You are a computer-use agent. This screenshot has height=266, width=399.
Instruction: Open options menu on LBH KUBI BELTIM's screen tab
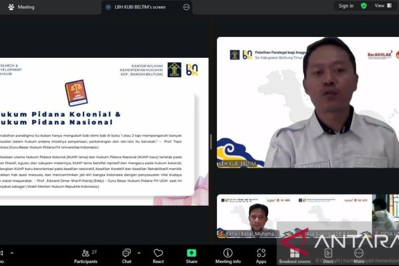tap(186, 7)
